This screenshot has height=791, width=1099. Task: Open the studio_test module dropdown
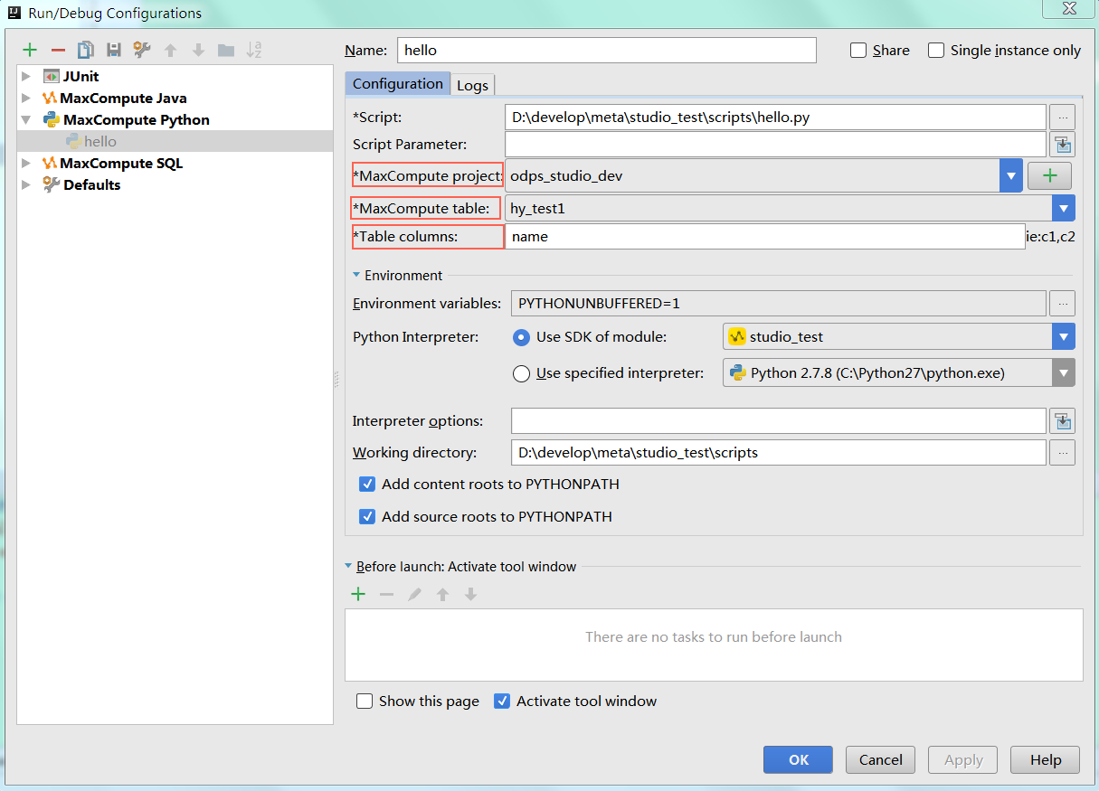click(x=1064, y=337)
